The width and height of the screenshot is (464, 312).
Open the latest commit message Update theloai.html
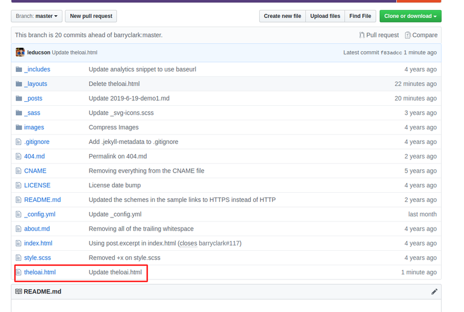(x=75, y=52)
